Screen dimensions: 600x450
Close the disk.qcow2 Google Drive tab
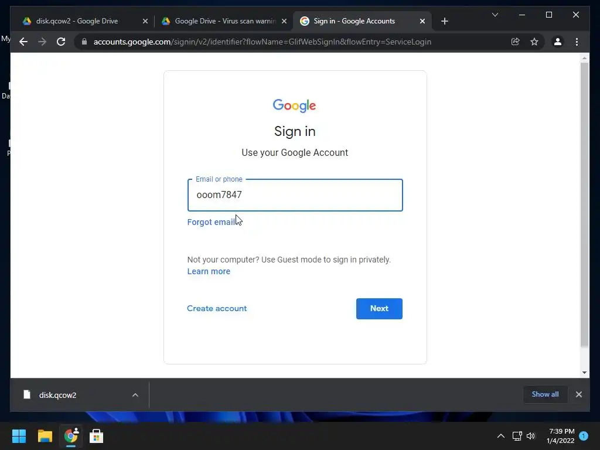coord(145,21)
